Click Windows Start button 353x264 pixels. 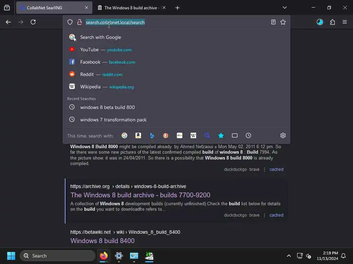(11, 256)
